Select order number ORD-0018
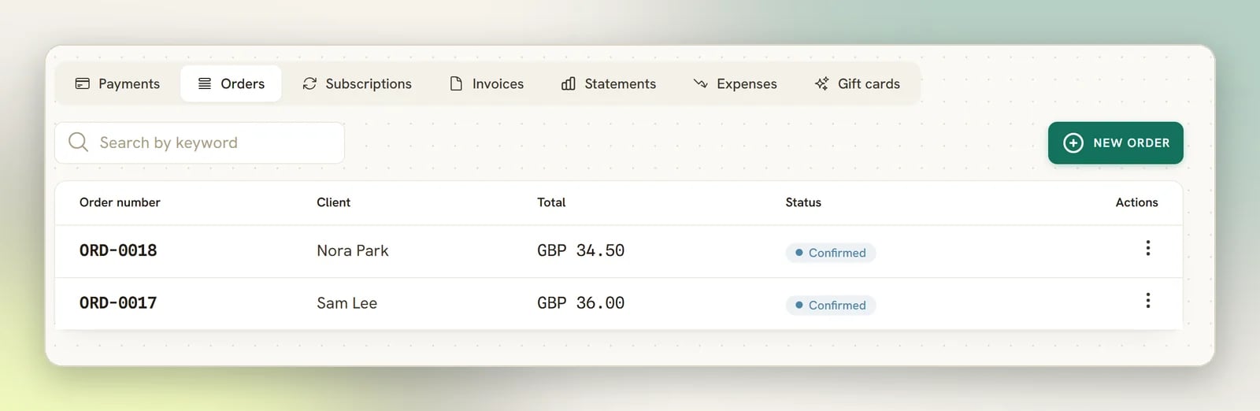Viewport: 1260px width, 411px height. [x=118, y=250]
